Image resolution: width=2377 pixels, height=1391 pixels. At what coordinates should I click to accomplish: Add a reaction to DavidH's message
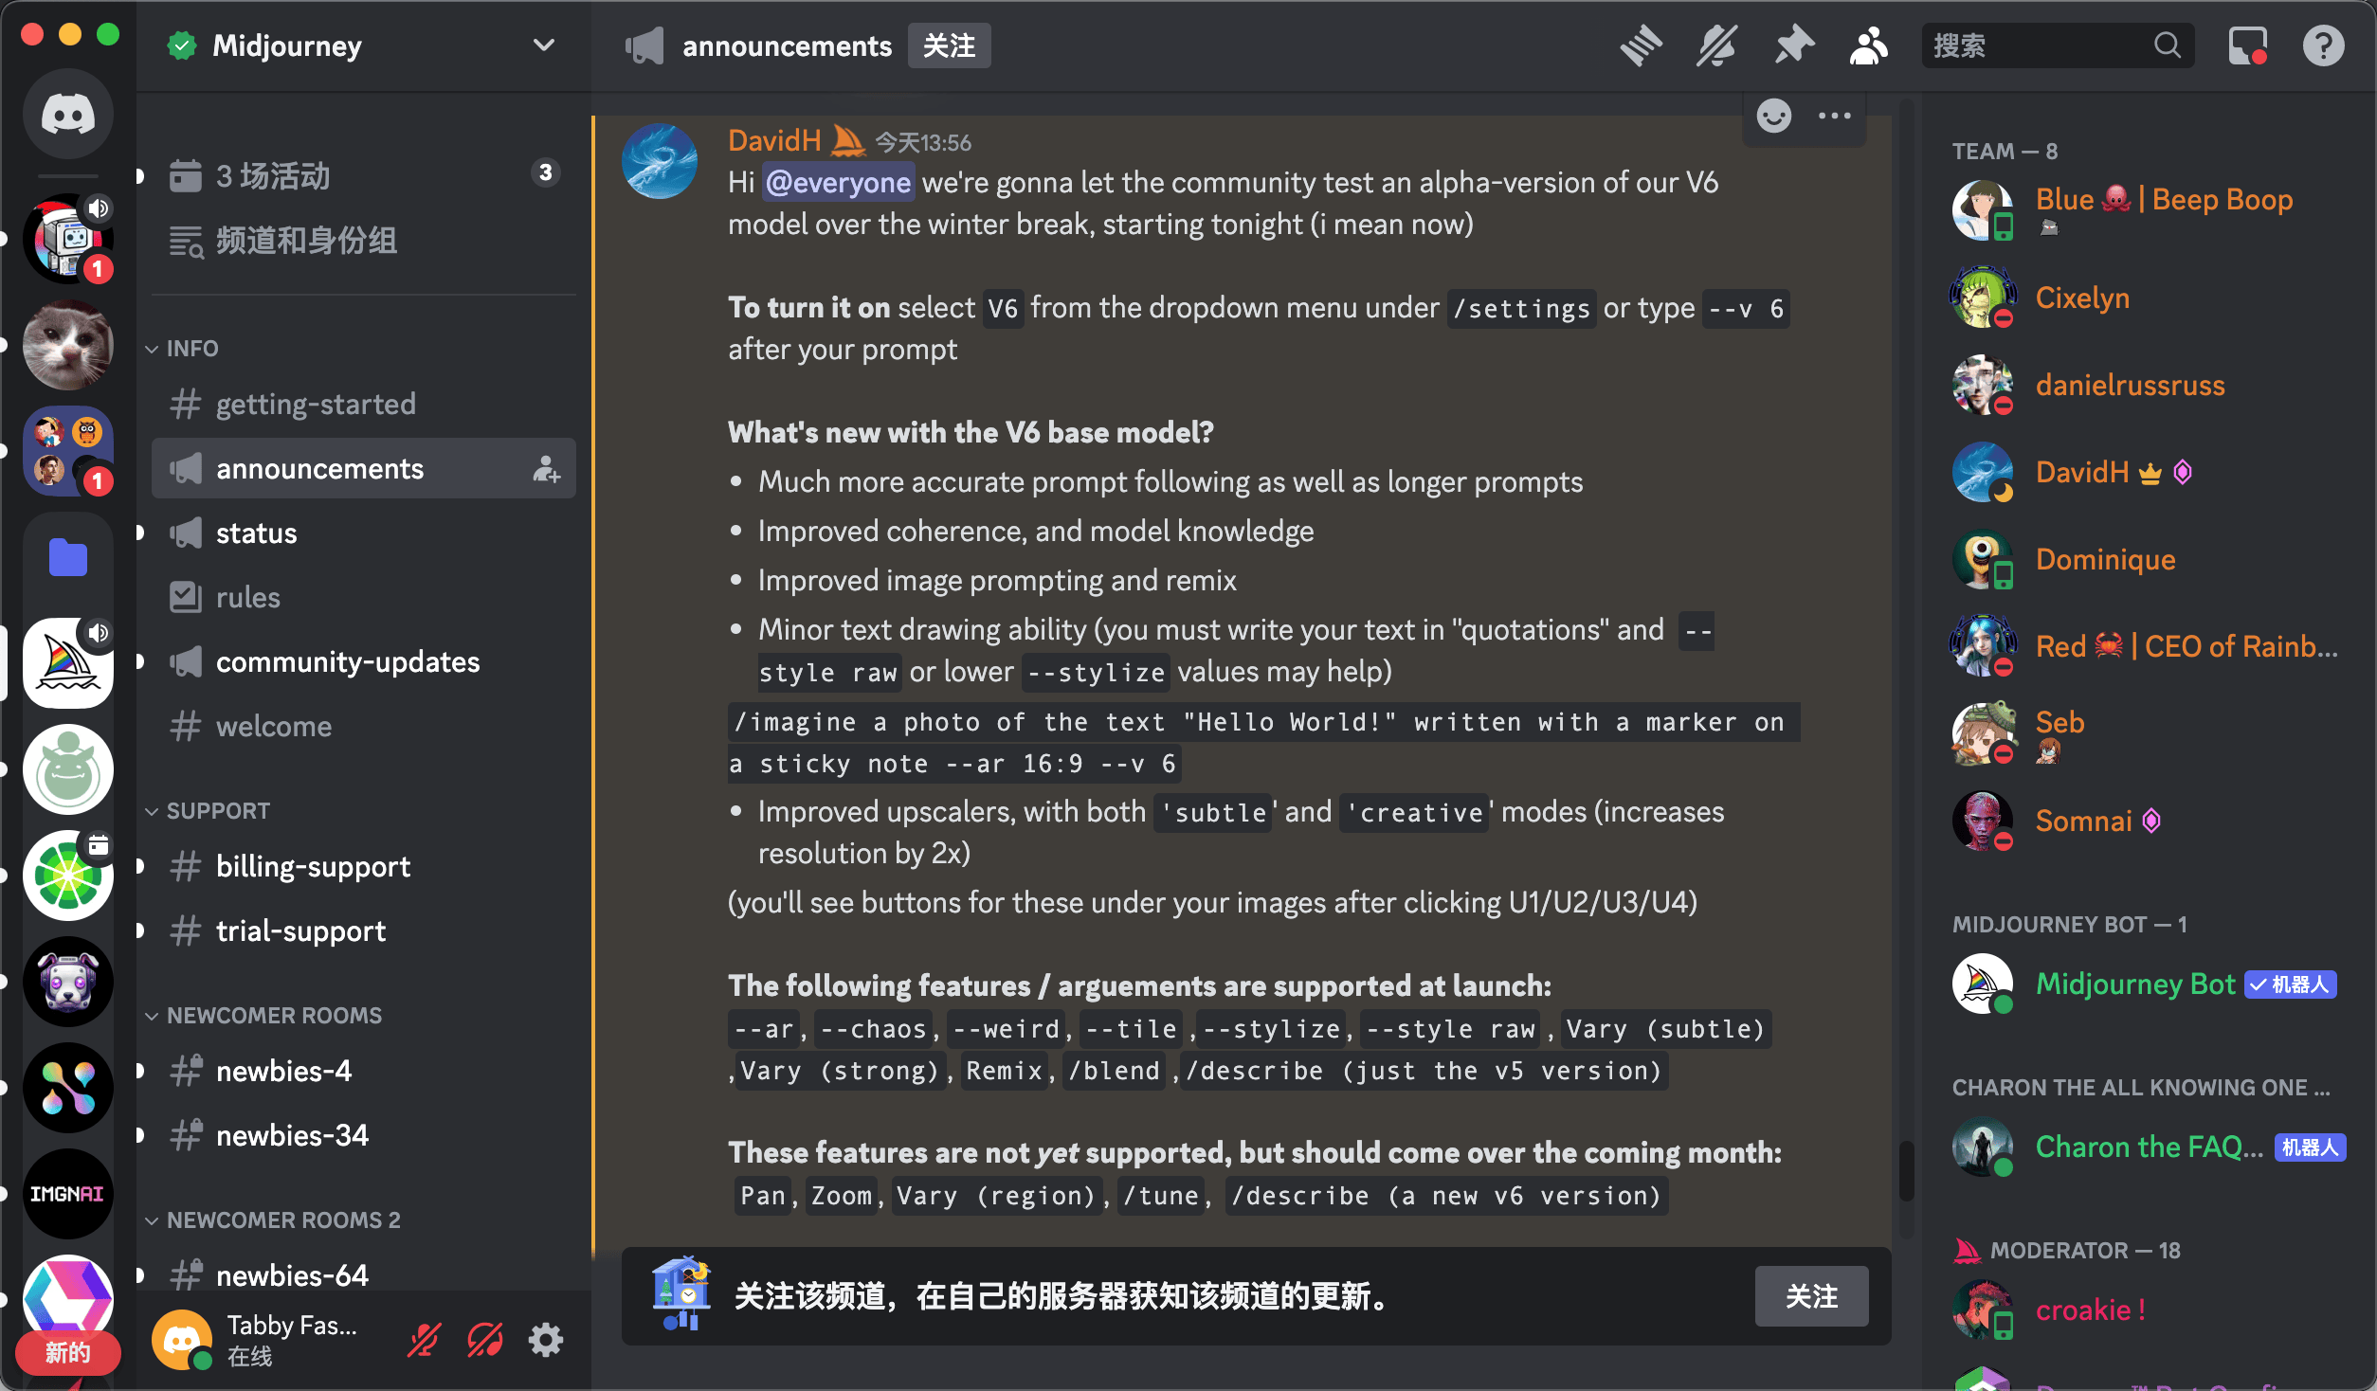coord(1773,117)
